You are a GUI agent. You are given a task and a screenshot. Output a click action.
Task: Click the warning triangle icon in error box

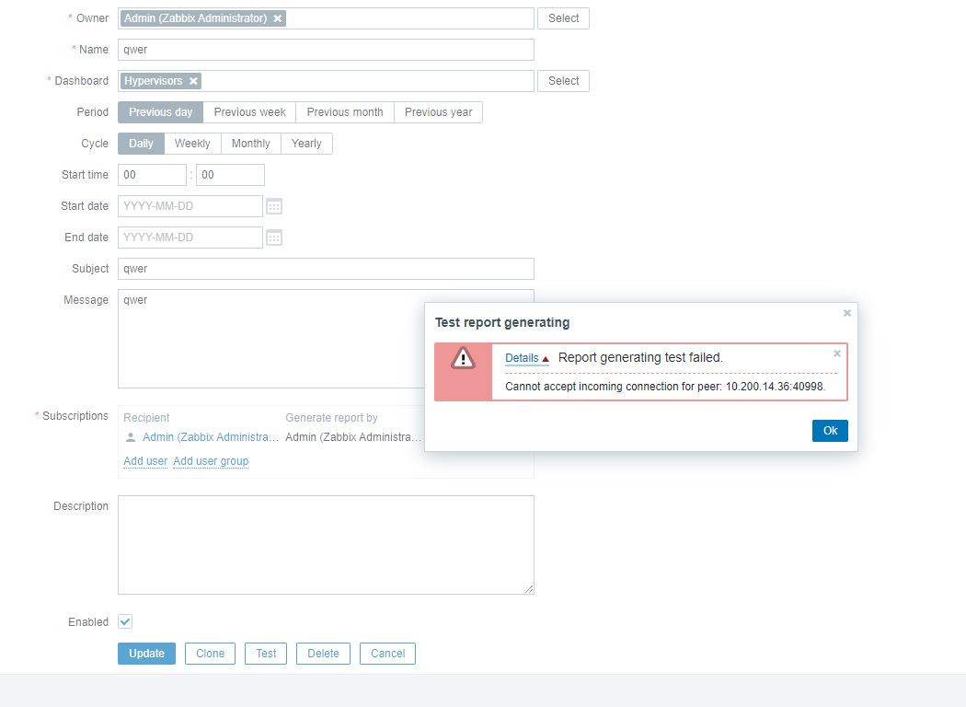click(x=463, y=358)
